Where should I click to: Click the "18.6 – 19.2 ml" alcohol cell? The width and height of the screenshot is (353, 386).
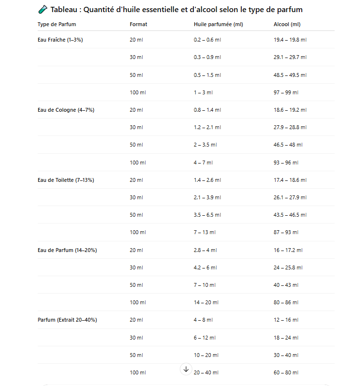coord(290,110)
